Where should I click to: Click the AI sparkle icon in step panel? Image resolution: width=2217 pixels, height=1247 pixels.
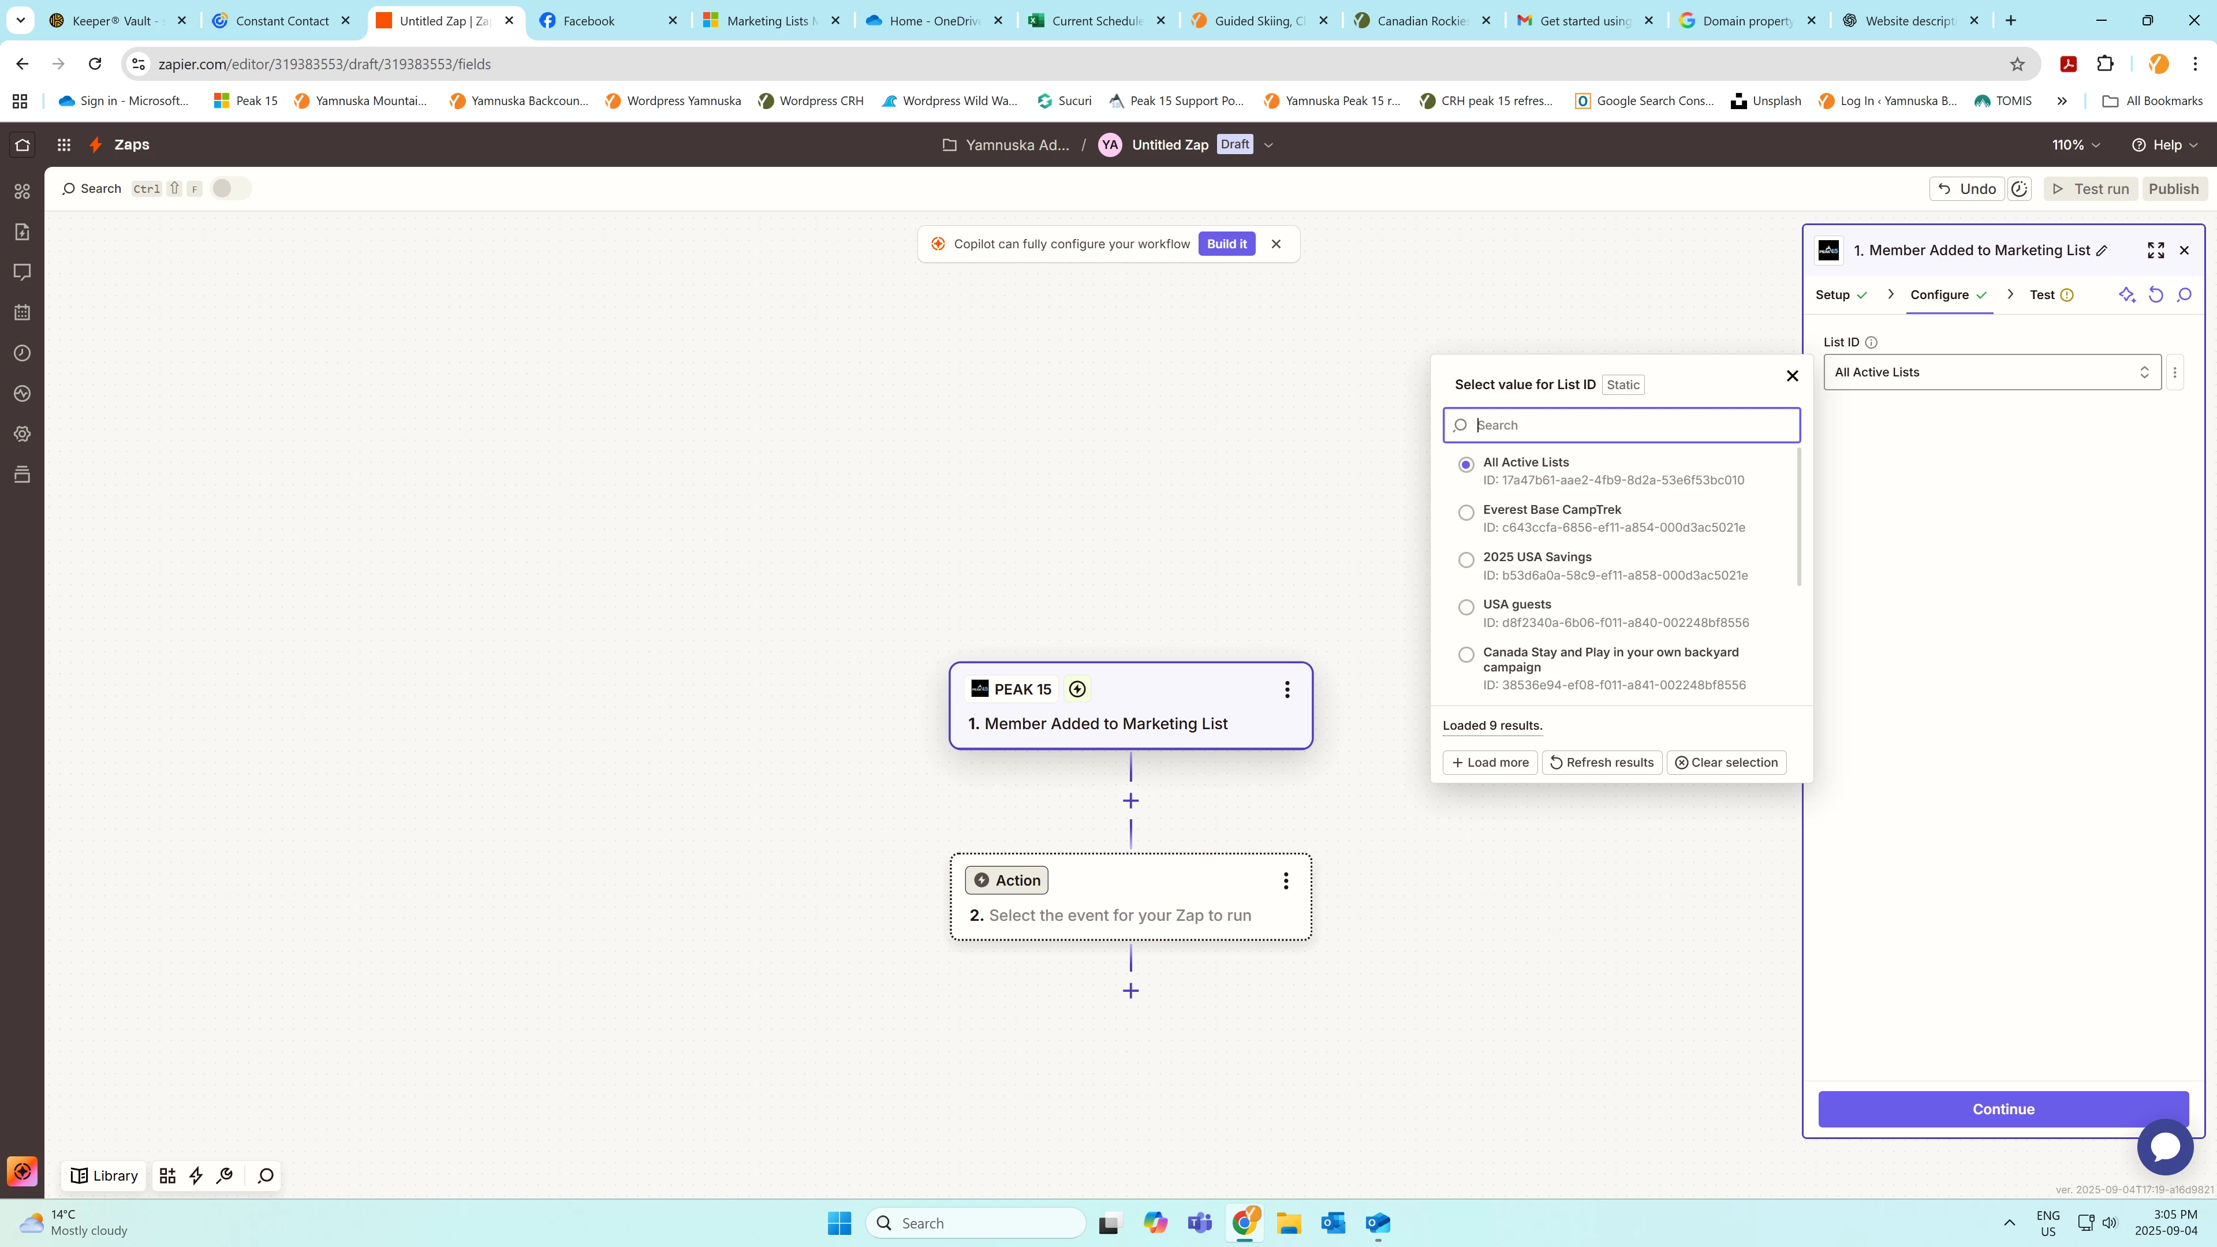click(x=2126, y=295)
